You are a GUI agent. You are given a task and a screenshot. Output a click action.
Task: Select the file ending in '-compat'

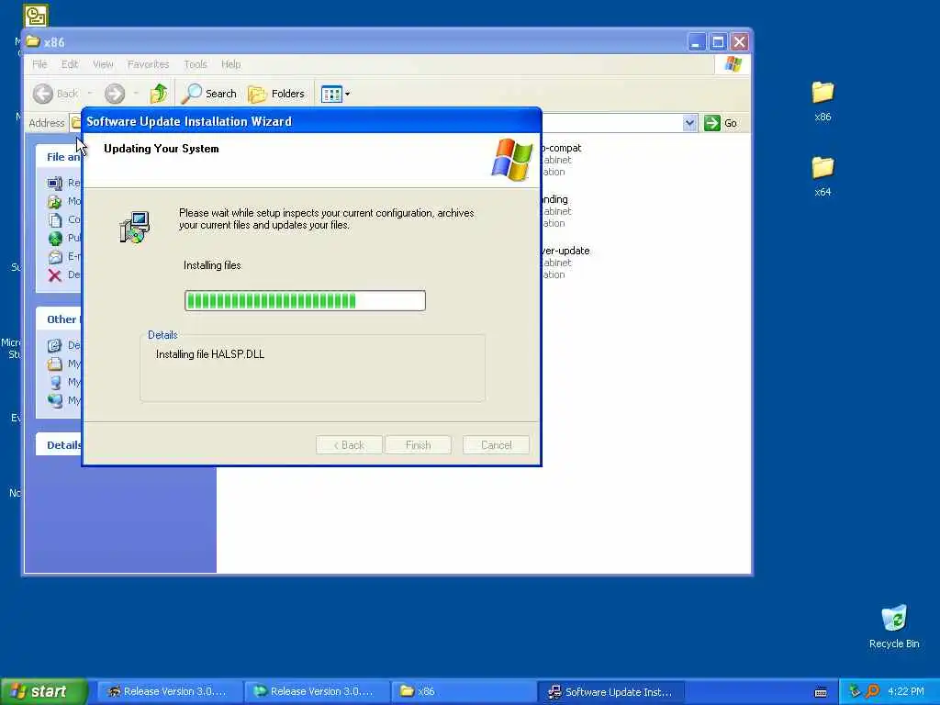tap(562, 148)
